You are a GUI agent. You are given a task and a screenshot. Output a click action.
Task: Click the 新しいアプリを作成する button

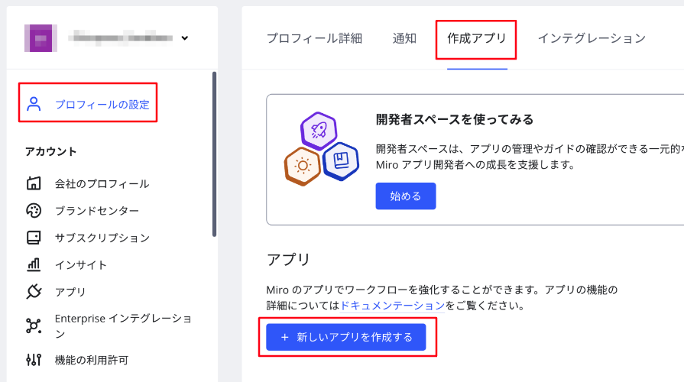[x=346, y=337]
